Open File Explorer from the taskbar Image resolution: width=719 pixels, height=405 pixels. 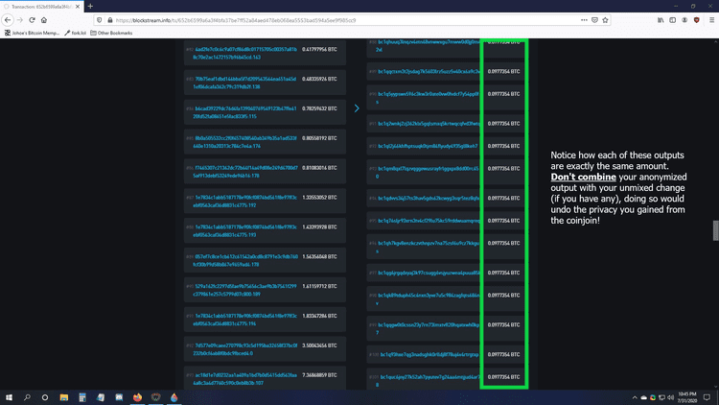(63, 397)
